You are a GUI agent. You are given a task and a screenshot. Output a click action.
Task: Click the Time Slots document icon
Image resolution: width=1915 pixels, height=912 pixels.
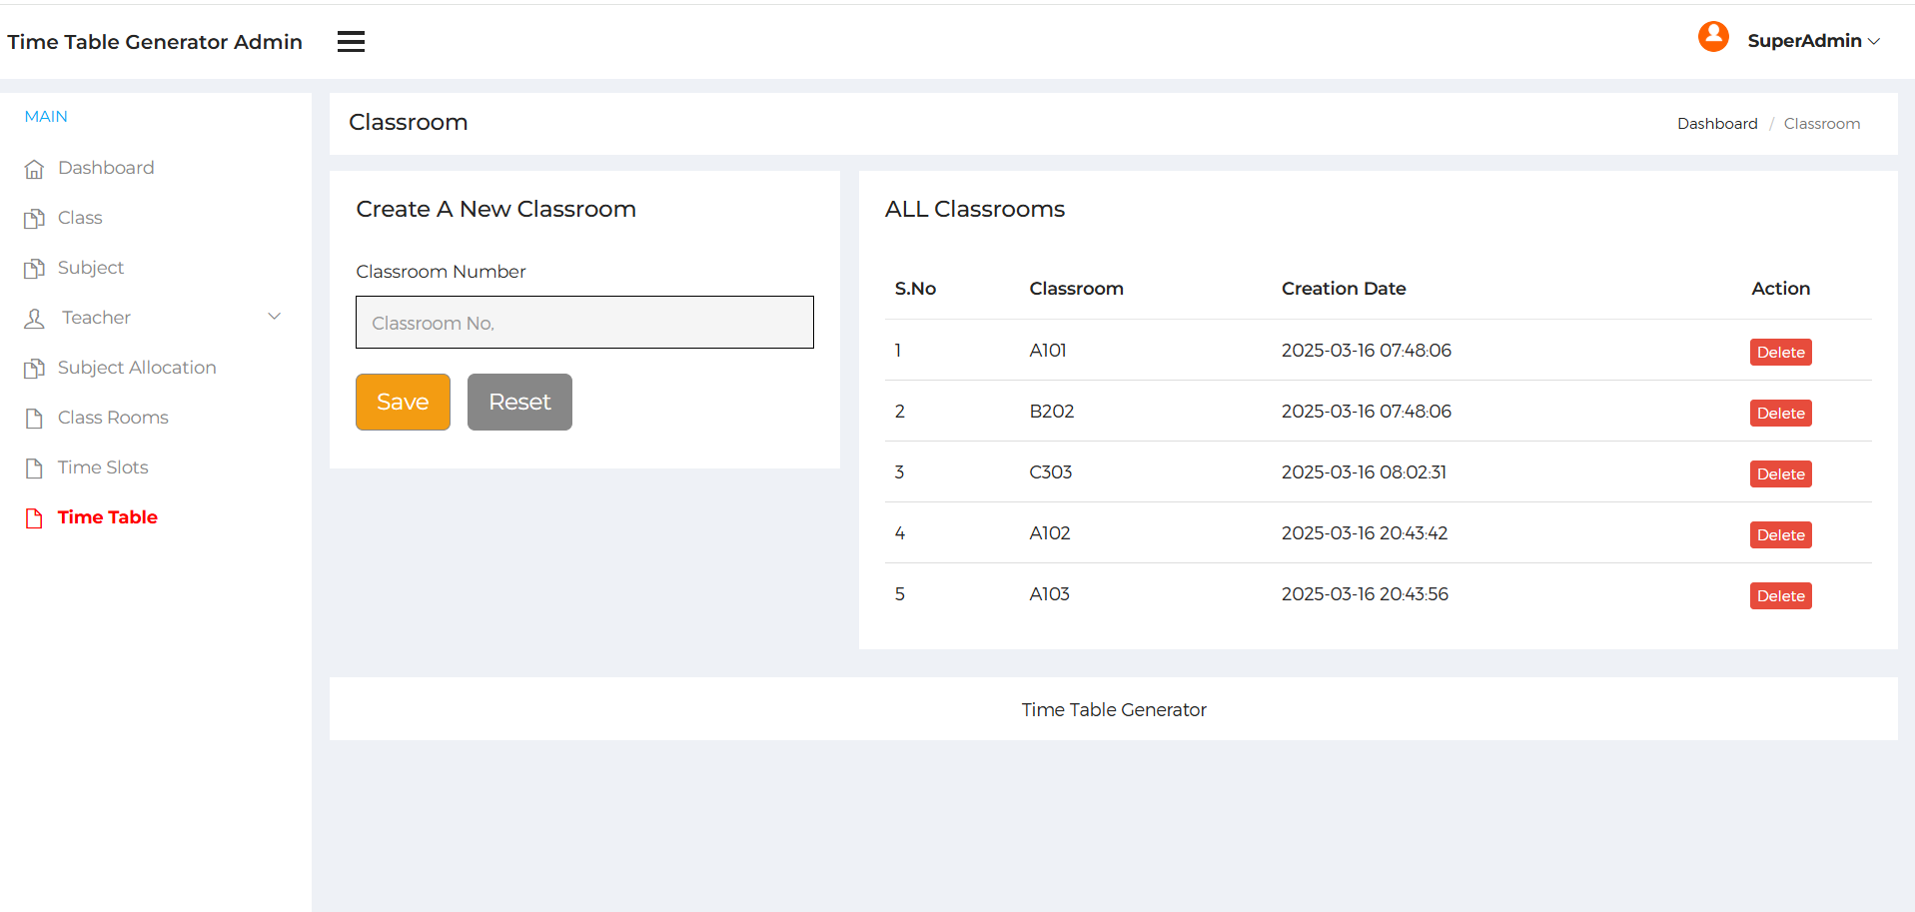coord(34,468)
